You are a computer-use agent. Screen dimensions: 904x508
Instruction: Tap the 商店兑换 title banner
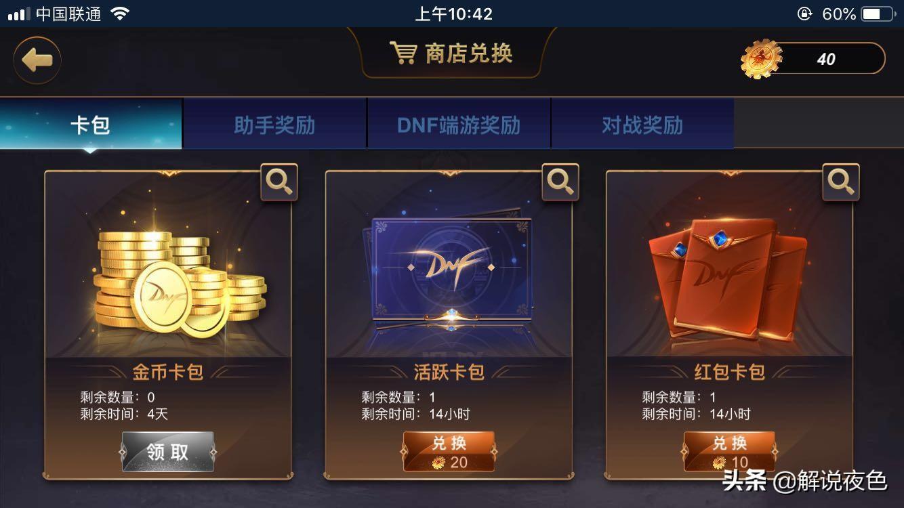pyautogui.click(x=451, y=53)
